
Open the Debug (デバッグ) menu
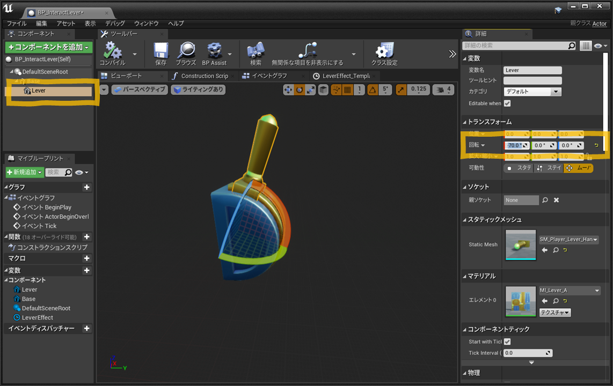point(115,24)
